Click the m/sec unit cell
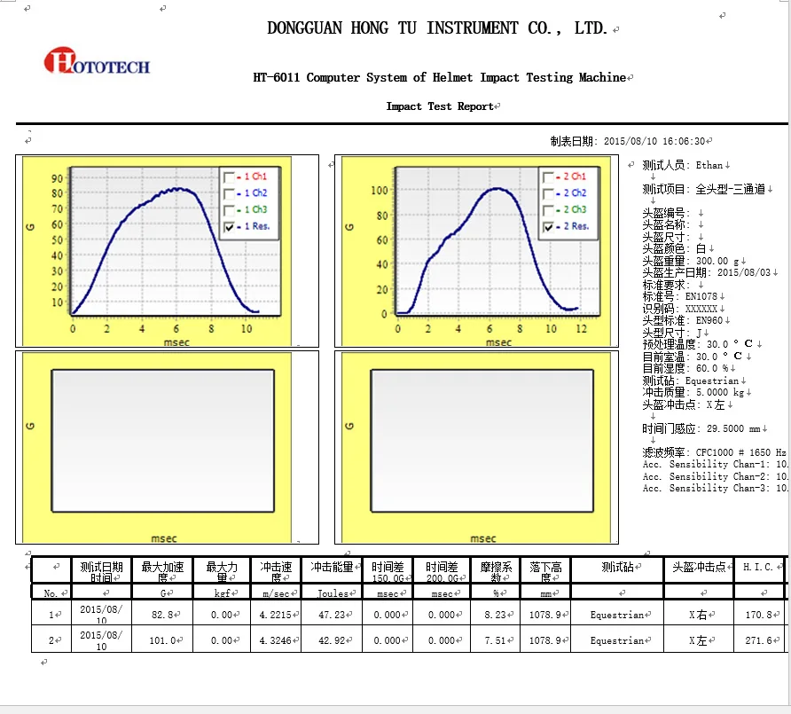This screenshot has height=714, width=791. (x=276, y=592)
